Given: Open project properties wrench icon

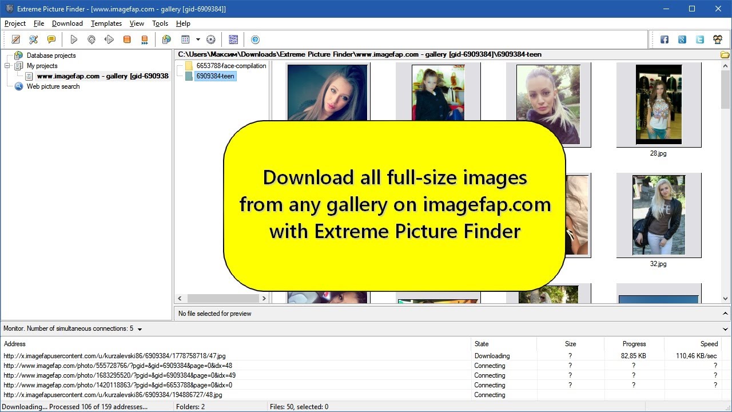Looking at the screenshot, I should (34, 39).
